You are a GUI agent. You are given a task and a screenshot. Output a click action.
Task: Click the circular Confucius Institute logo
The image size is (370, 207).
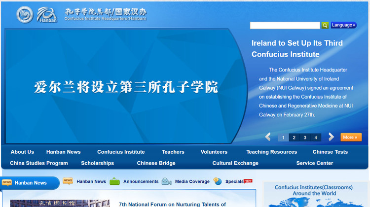tap(25, 15)
